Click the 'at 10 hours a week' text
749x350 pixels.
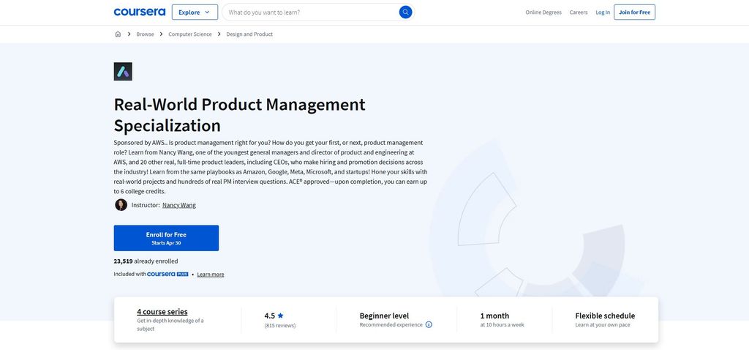[x=502, y=324]
